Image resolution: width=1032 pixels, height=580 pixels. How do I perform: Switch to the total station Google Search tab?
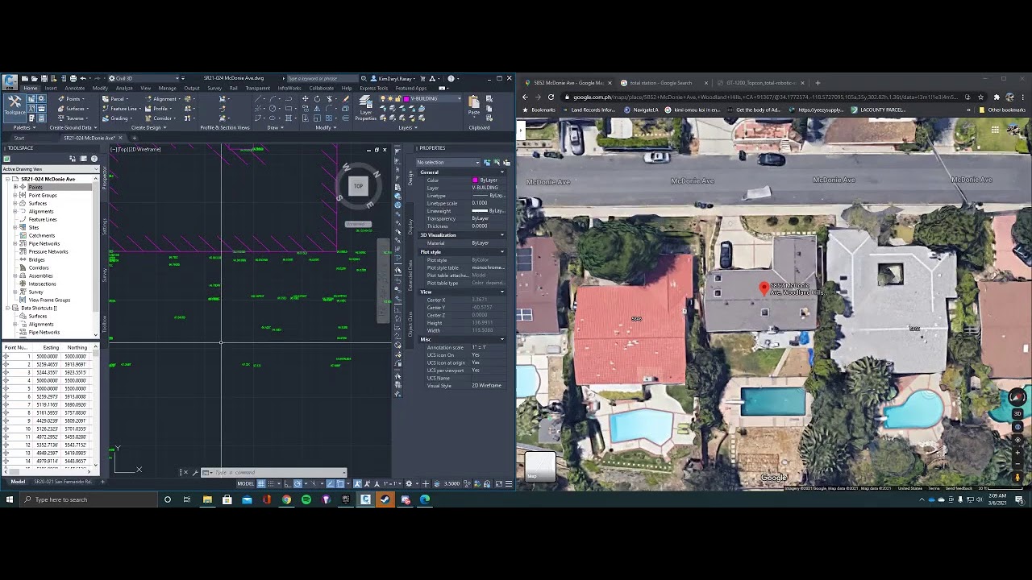pyautogui.click(x=660, y=83)
